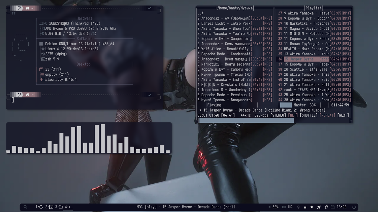Click the Debian swirl in the cursor prompt line

click(x=19, y=95)
